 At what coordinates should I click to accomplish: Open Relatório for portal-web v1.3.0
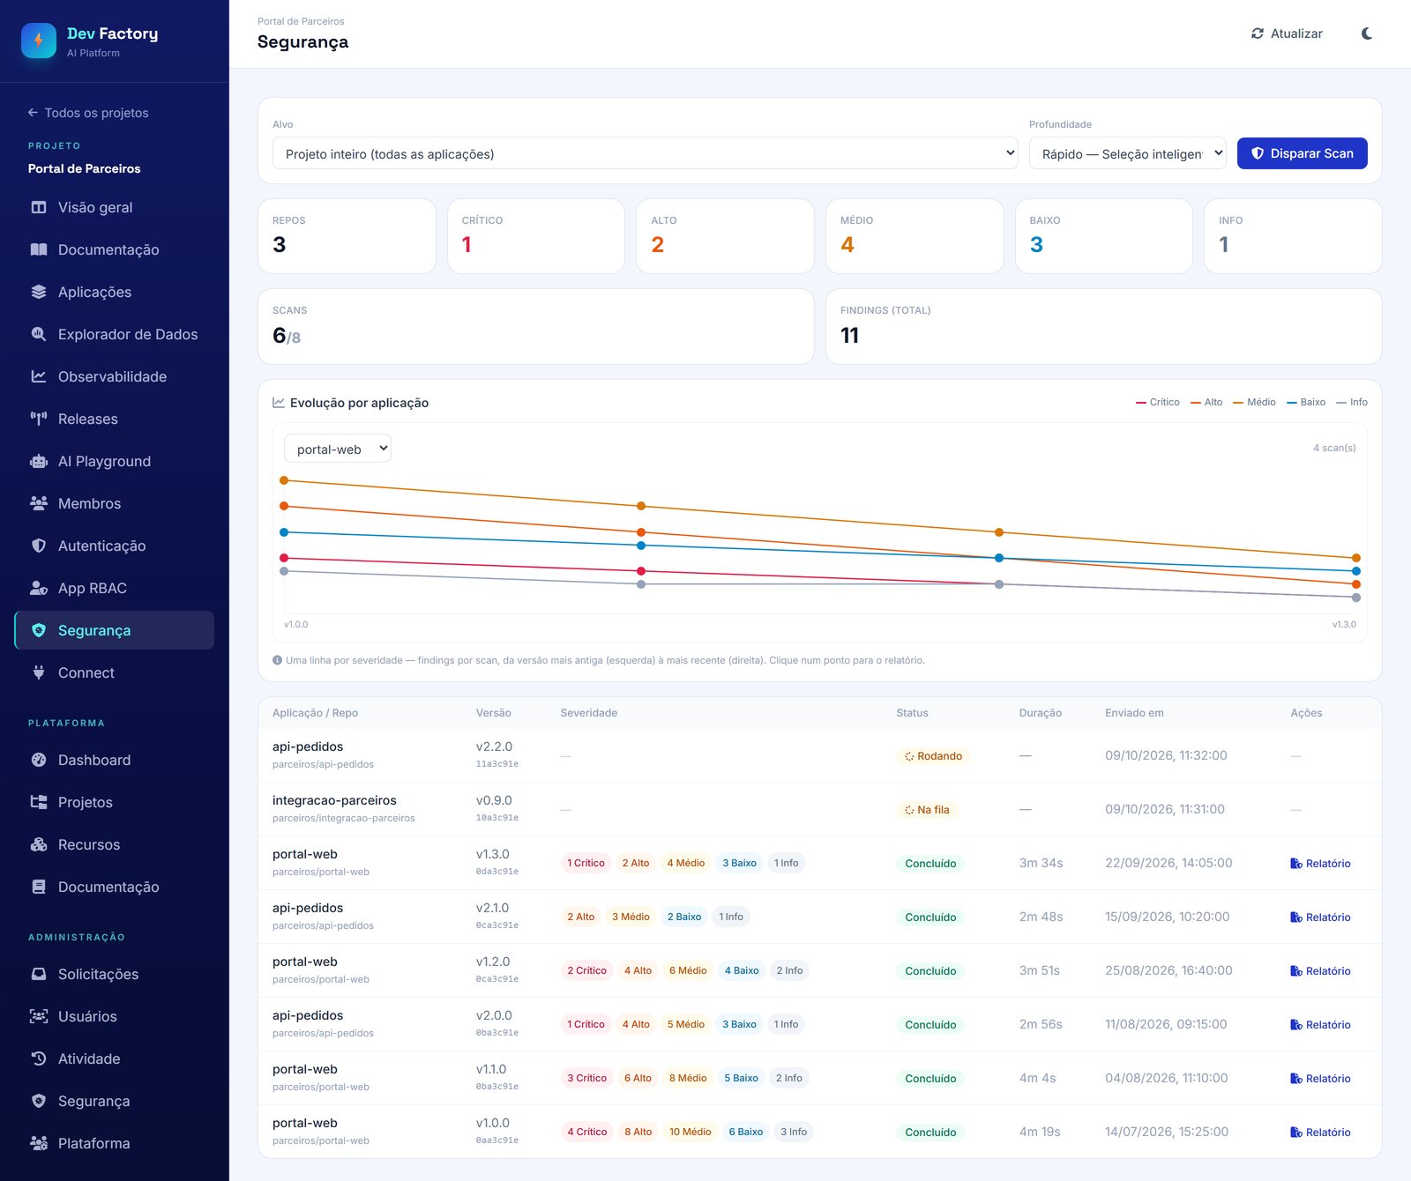1320,864
